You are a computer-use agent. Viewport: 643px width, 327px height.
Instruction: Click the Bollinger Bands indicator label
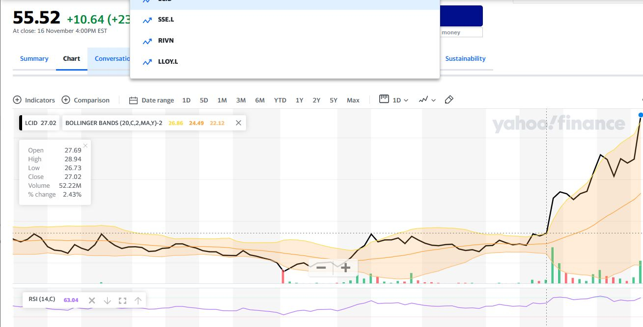coord(114,123)
